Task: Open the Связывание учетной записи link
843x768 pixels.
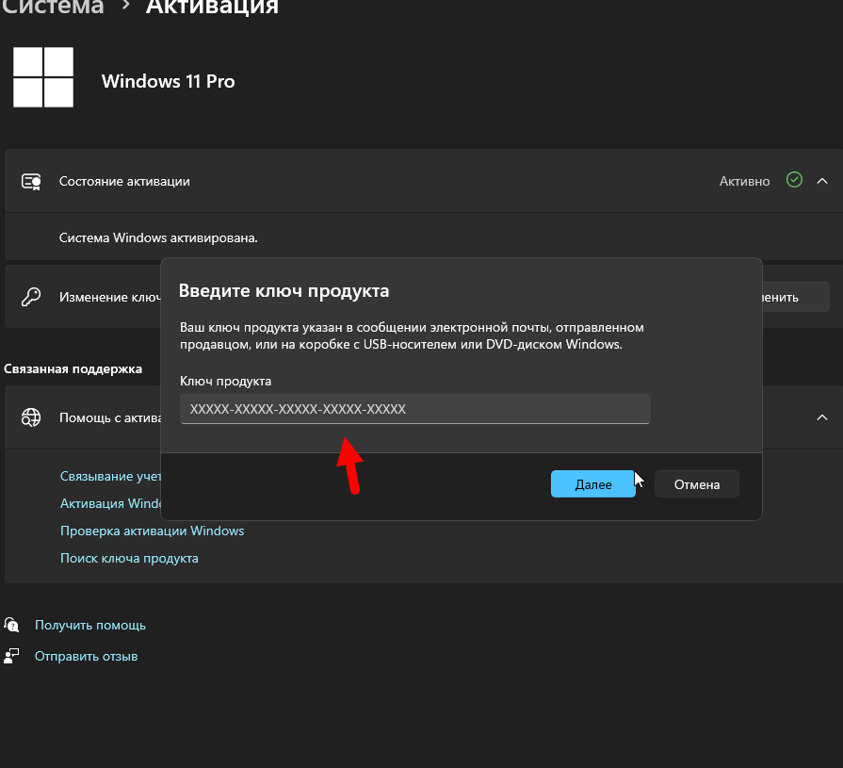Action: [109, 477]
